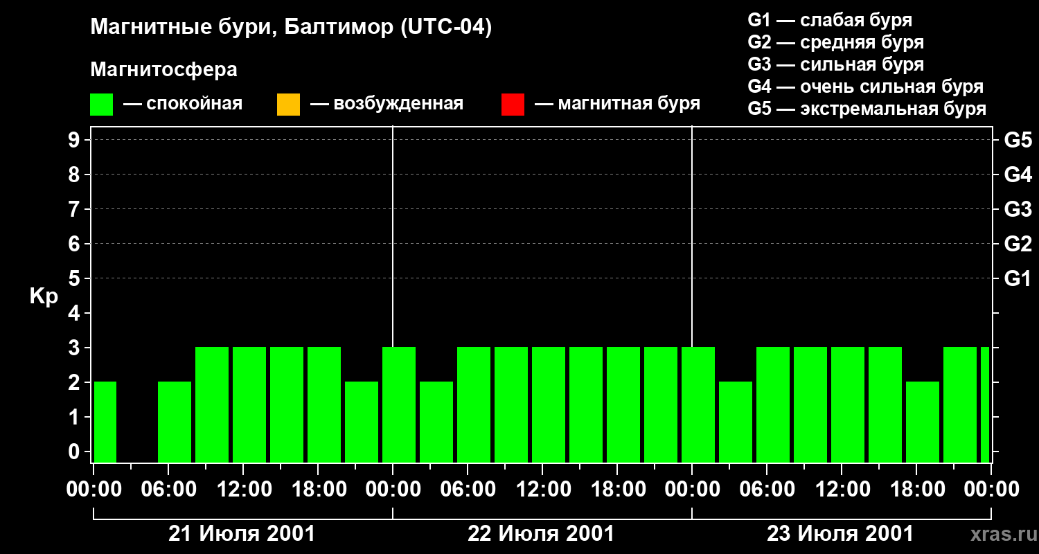Click the 06:00 time label above 22 Июля
1039x554 pixels.
(468, 490)
